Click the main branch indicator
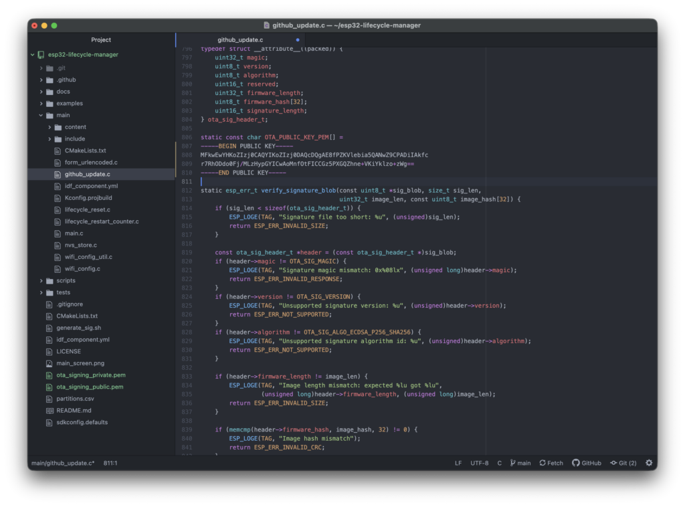 click(x=520, y=463)
